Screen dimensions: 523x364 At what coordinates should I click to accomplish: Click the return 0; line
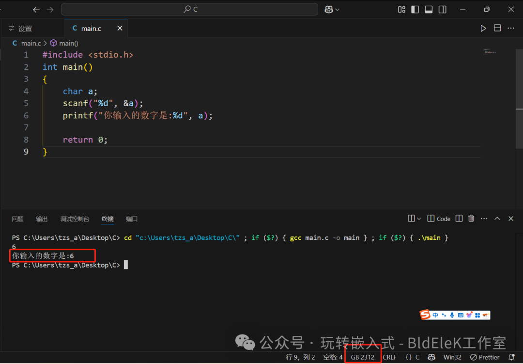(85, 140)
